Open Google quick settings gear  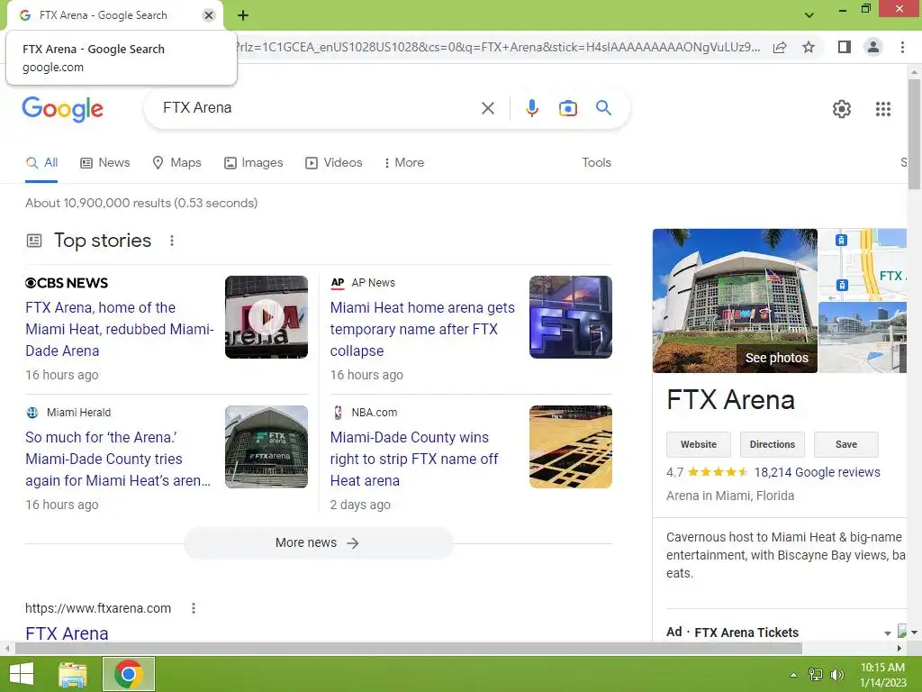pyautogui.click(x=842, y=109)
